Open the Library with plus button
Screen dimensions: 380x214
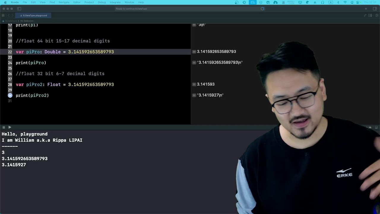click(x=366, y=9)
